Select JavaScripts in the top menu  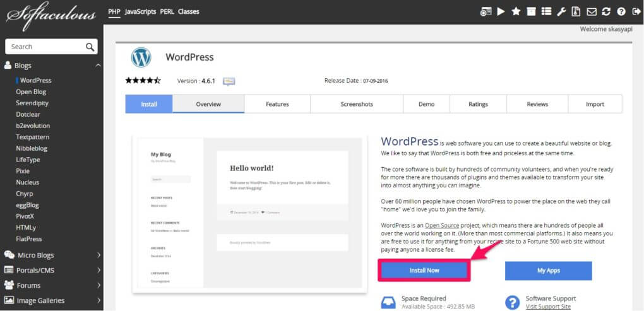coord(140,11)
